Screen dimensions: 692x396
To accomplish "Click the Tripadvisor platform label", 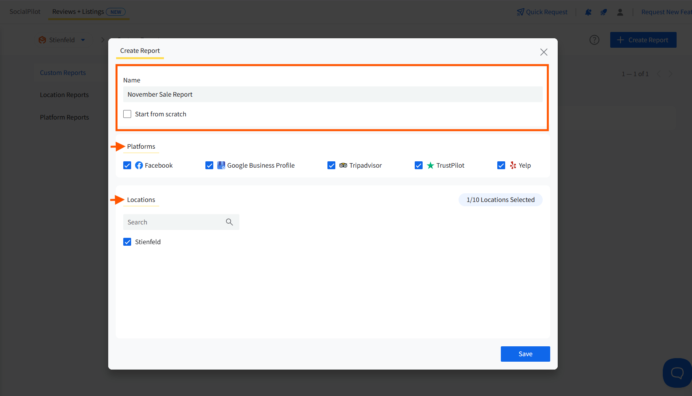I will point(365,165).
